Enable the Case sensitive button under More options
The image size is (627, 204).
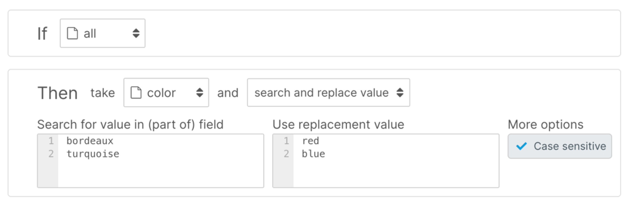[559, 146]
